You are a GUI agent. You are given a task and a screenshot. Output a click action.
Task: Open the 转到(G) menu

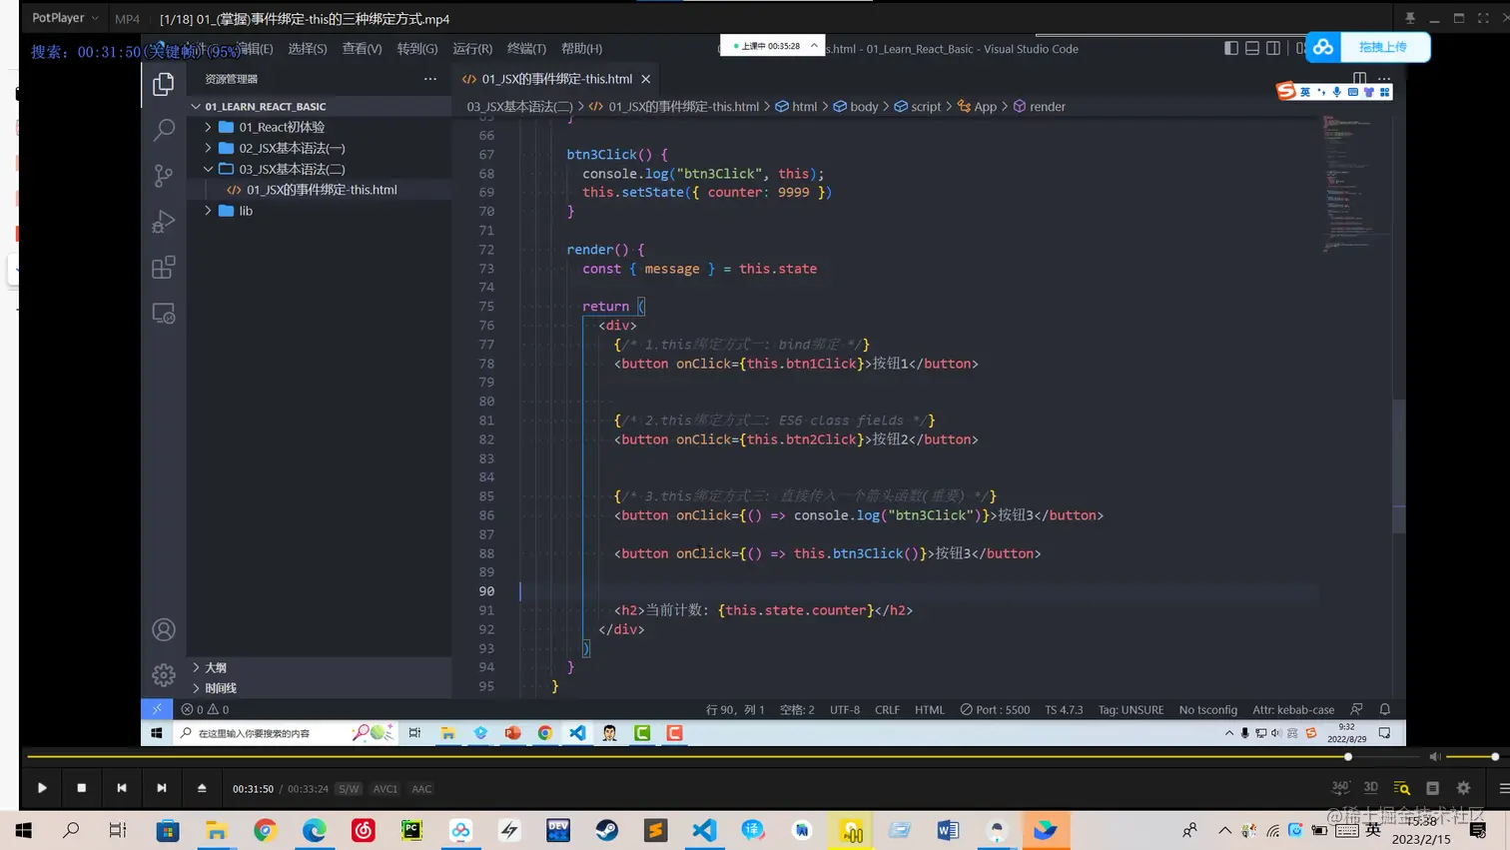(x=417, y=49)
